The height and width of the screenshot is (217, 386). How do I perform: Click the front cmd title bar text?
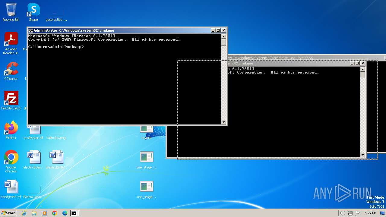point(74,30)
